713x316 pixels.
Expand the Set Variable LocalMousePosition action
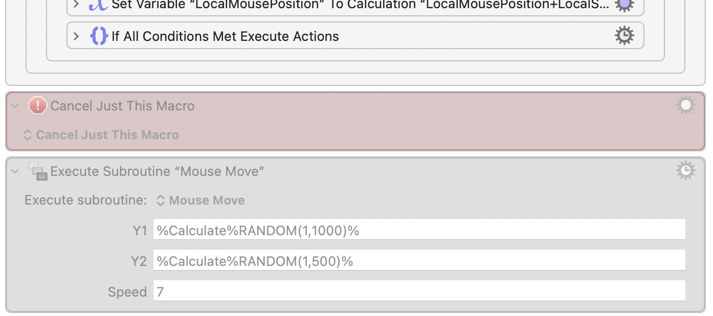point(77,4)
